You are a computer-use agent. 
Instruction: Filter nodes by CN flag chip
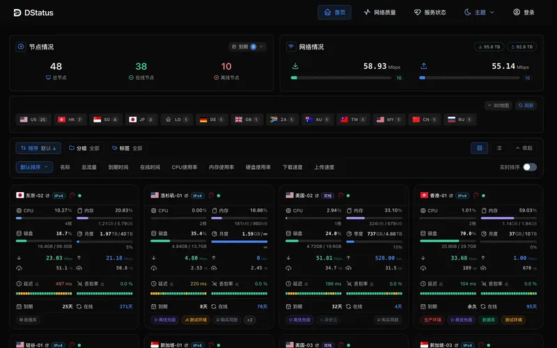(425, 120)
